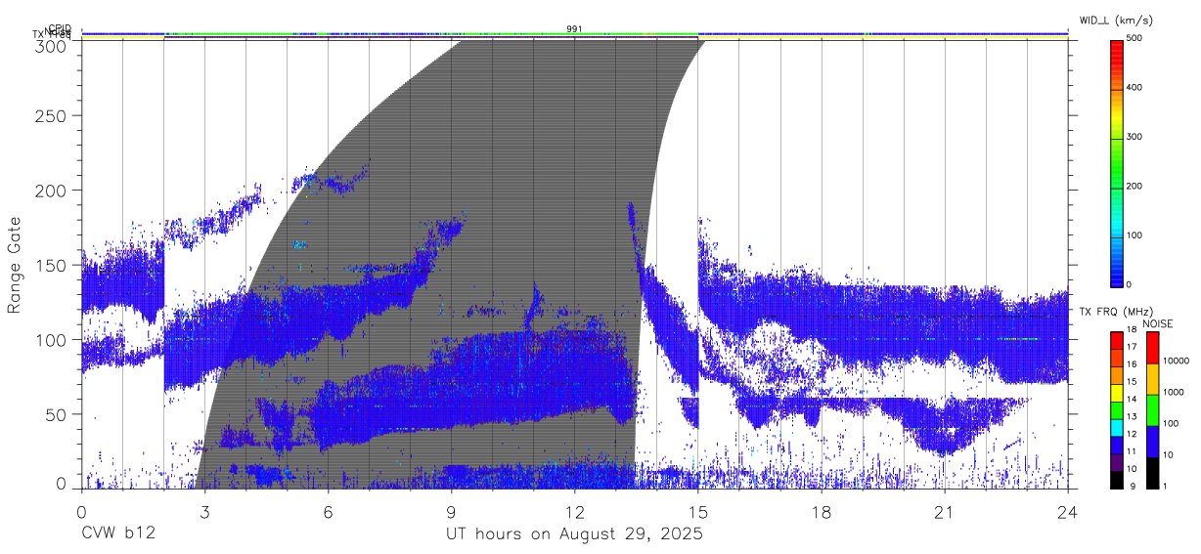
Task: Click the yellow swatch on the TX FRQ scale
Action: (1117, 392)
